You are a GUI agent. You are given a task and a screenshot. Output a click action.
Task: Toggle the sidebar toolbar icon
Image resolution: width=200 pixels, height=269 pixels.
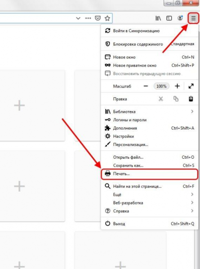tap(169, 18)
